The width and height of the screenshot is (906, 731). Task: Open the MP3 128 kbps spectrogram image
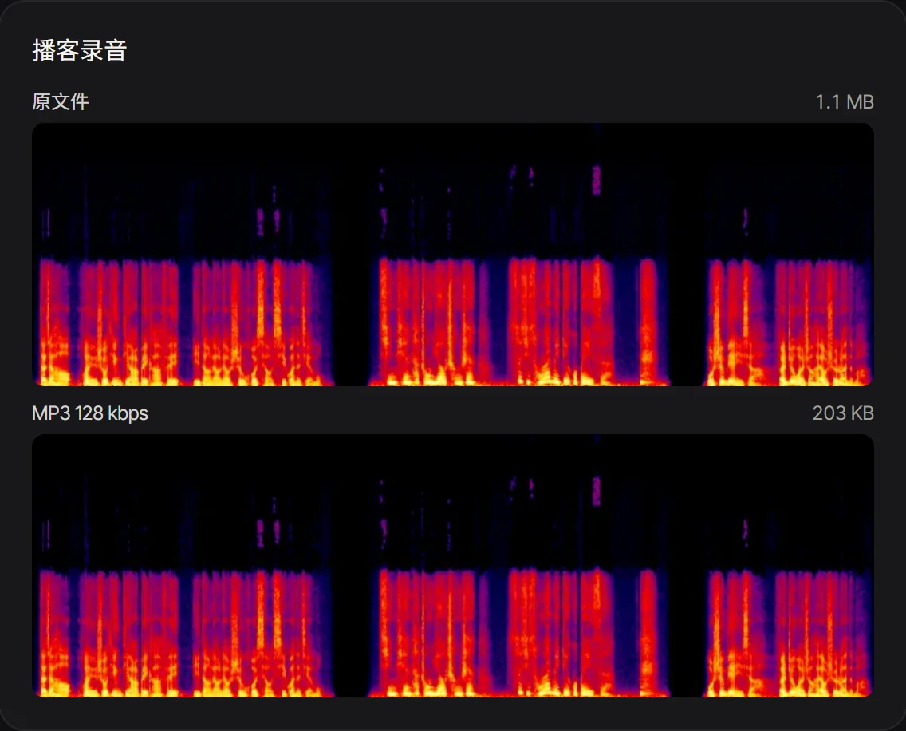tap(453, 566)
